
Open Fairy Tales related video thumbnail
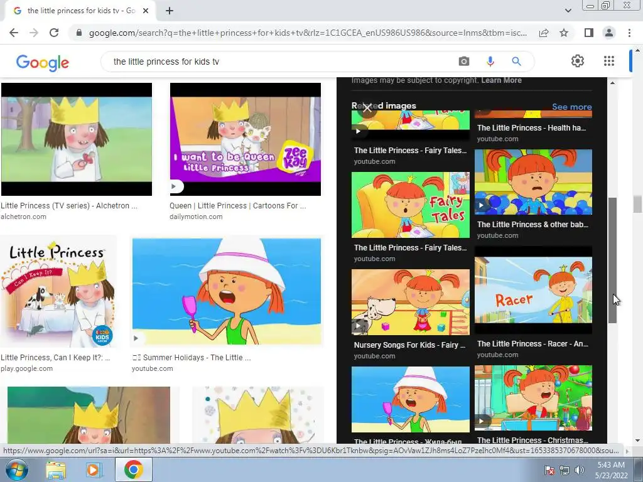click(411, 205)
